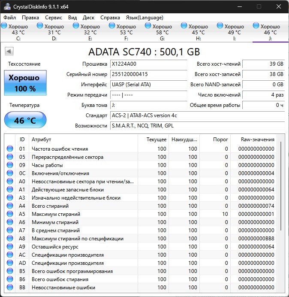The image size is (289, 297).
Task: Click status orb for attribute A4 row
Action: 10,206
